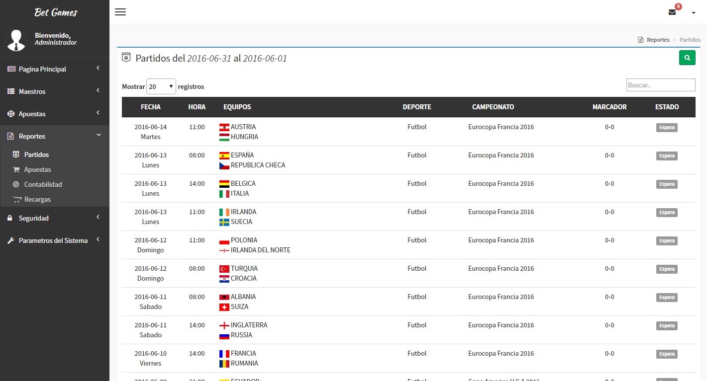
Task: Click the Buscar search input field
Action: coord(660,85)
